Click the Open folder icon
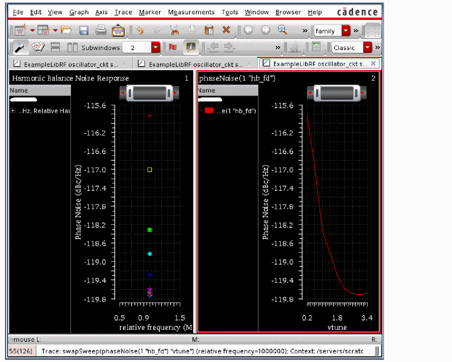The height and width of the screenshot is (362, 452). coord(66,30)
